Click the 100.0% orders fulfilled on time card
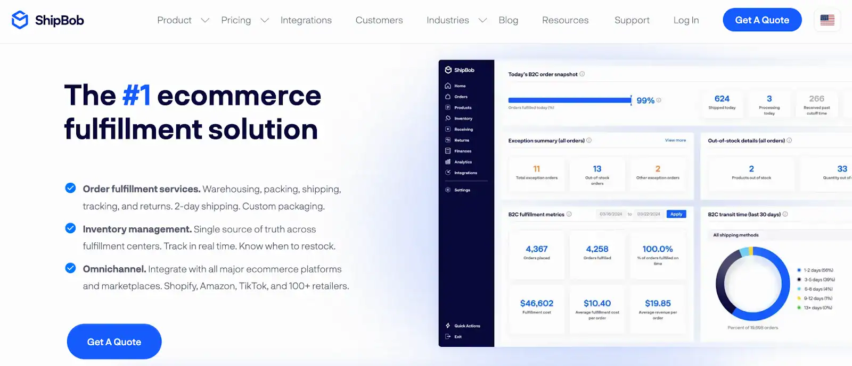This screenshot has height=366, width=852. coord(658,254)
